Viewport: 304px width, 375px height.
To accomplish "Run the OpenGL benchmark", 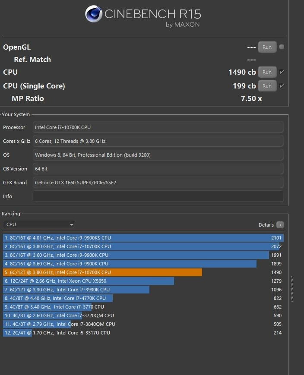I will (x=267, y=47).
